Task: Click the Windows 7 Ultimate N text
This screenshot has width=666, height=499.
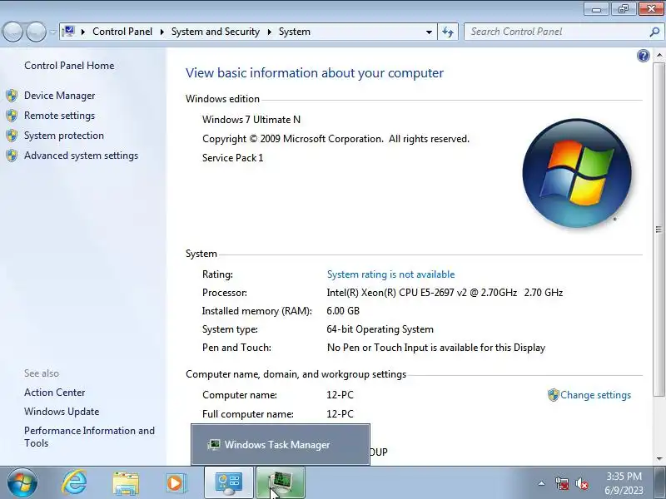Action: click(251, 120)
